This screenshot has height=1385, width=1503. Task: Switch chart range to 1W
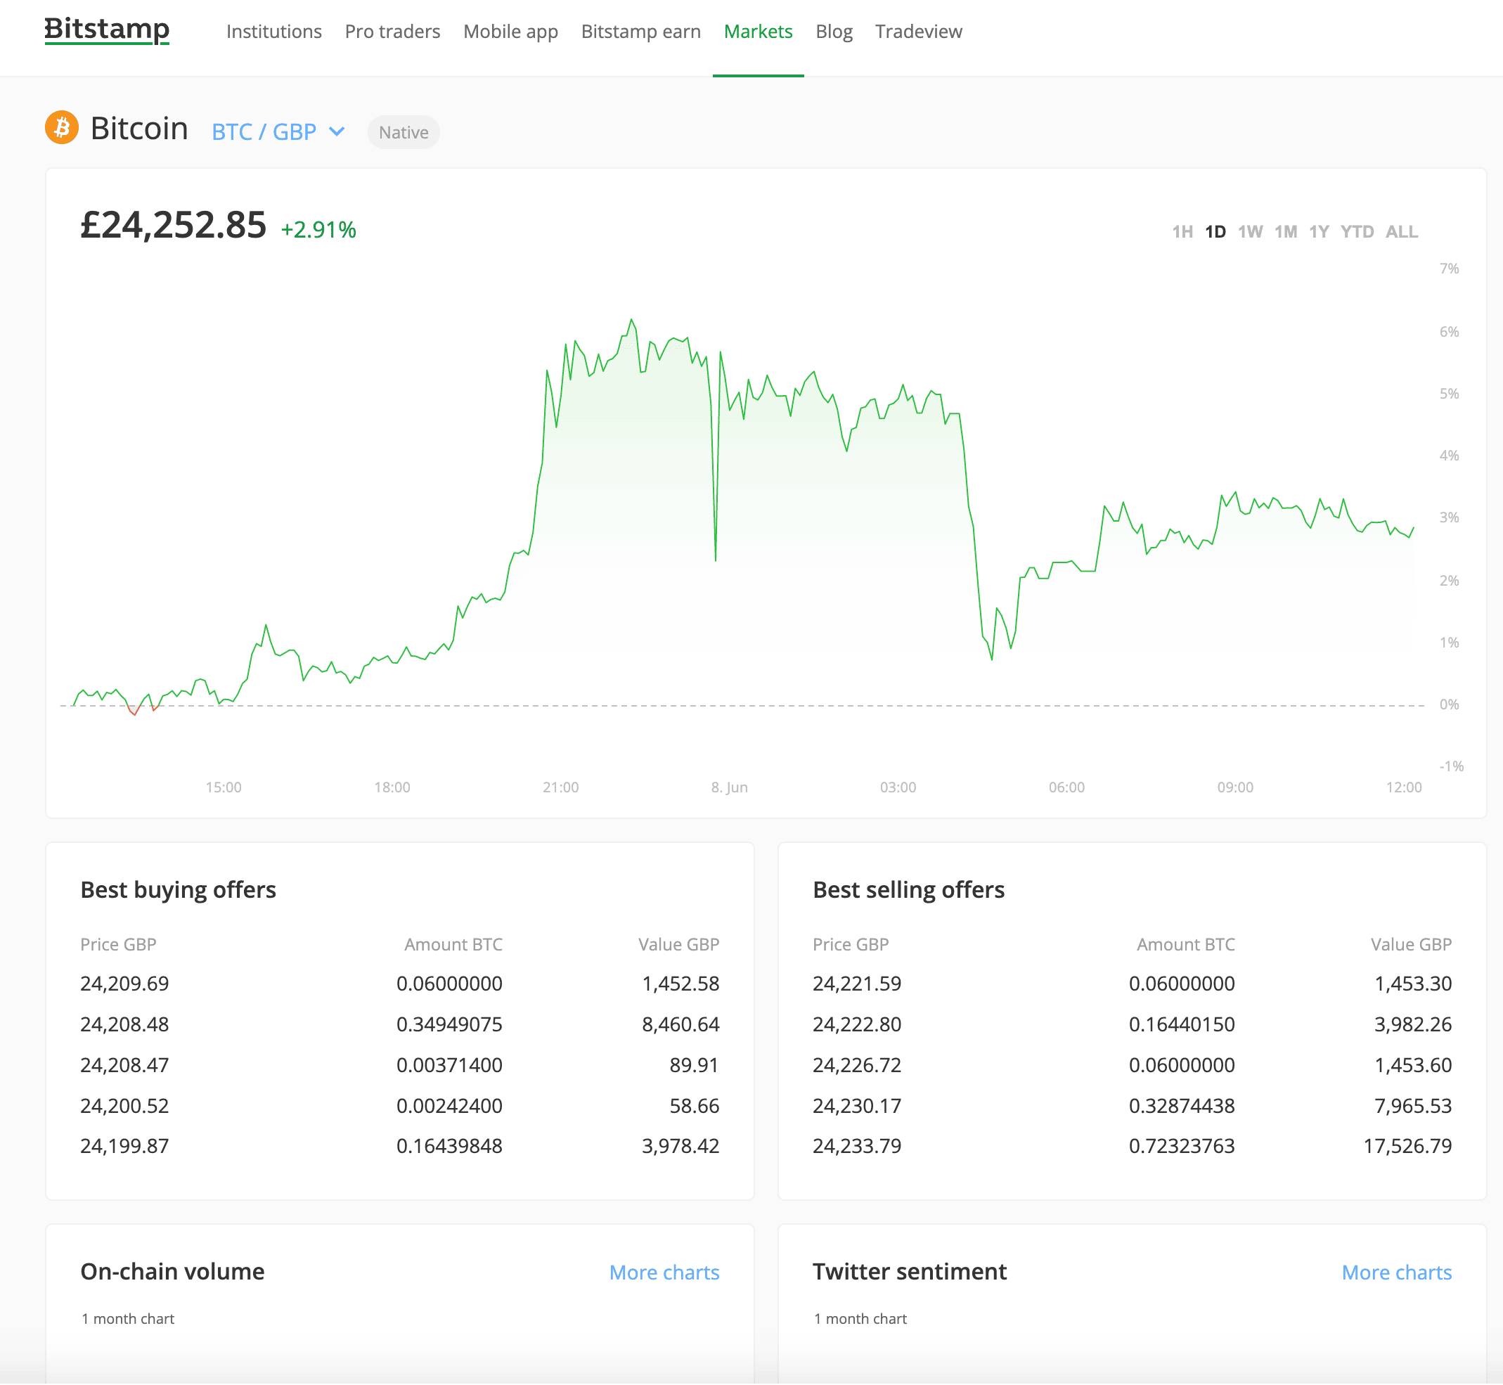pos(1250,231)
